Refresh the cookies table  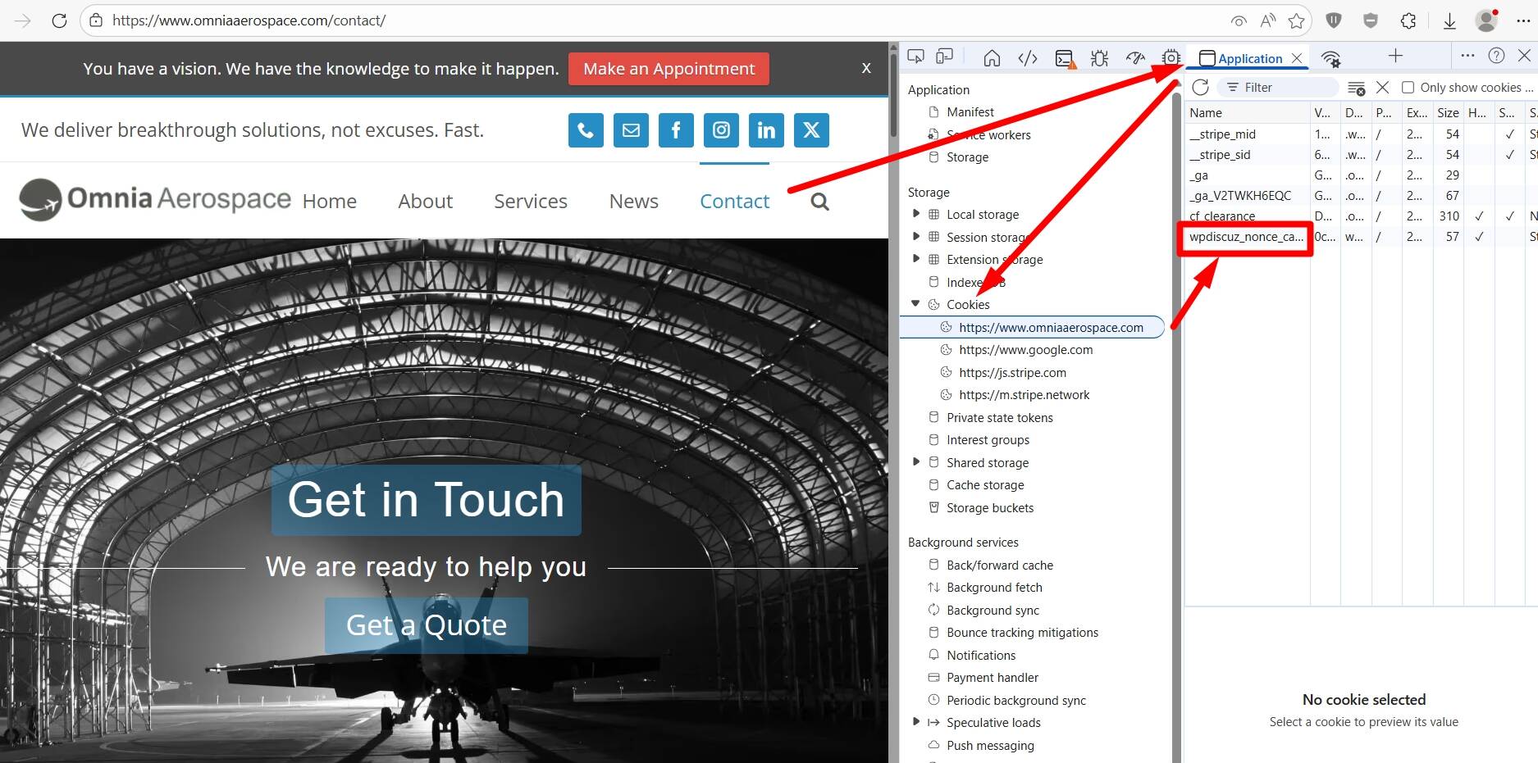point(1201,88)
